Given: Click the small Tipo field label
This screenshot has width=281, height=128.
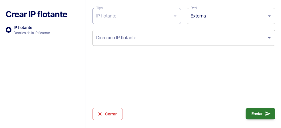Looking at the screenshot, I should point(100,8).
